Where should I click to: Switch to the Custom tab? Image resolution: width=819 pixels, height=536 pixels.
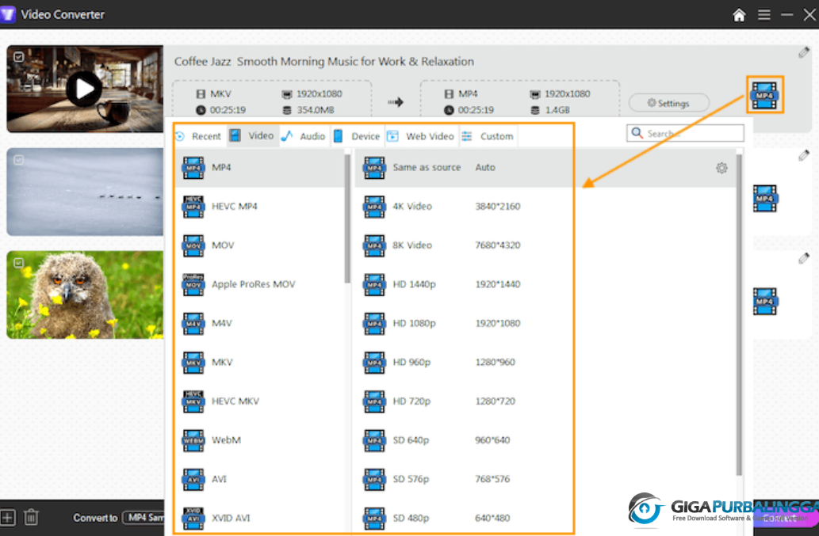(488, 137)
